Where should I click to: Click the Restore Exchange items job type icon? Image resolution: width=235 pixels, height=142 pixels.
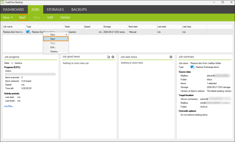(x=28, y=32)
